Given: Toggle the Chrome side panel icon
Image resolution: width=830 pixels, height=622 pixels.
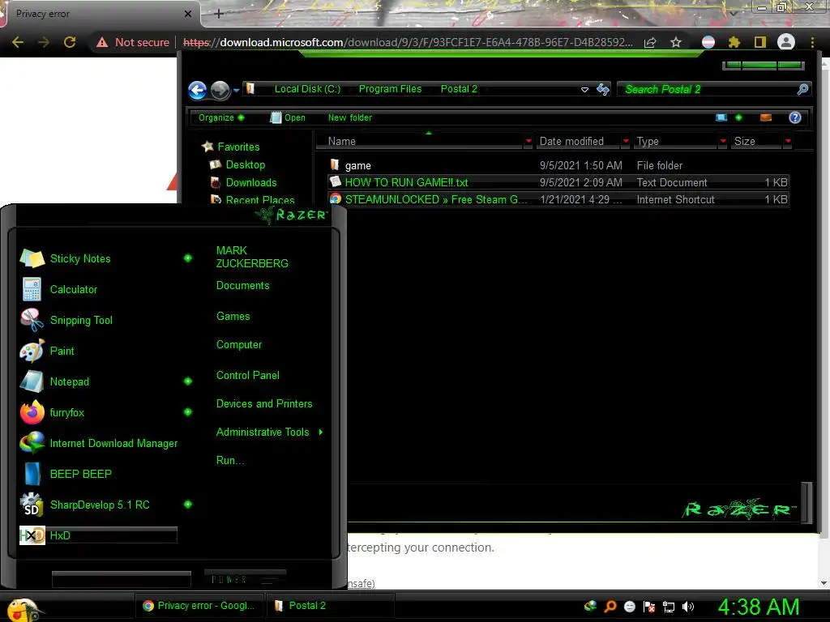Looking at the screenshot, I should point(759,42).
